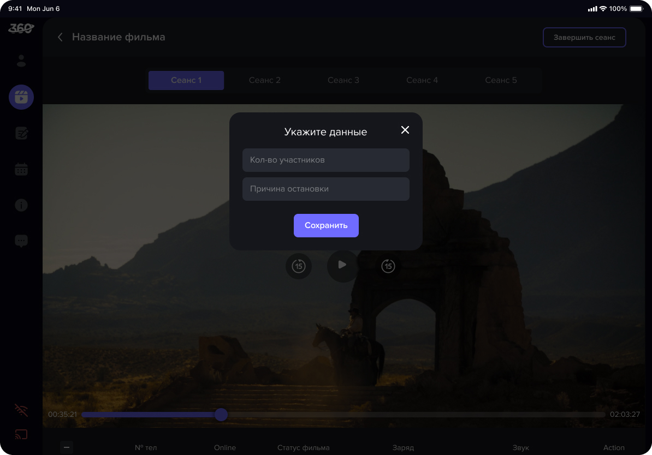This screenshot has height=455, width=652.
Task: Open the notes edit sidebar icon
Action: click(x=21, y=133)
